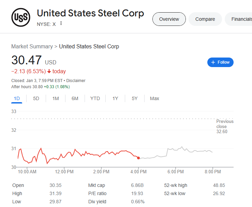The width and height of the screenshot is (252, 207).
Task: Select the 6M chart range
Action: click(75, 98)
